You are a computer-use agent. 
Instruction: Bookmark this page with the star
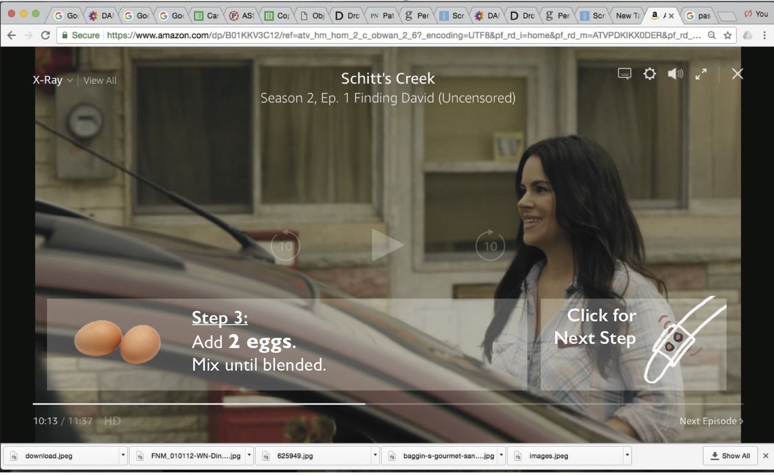pos(727,35)
